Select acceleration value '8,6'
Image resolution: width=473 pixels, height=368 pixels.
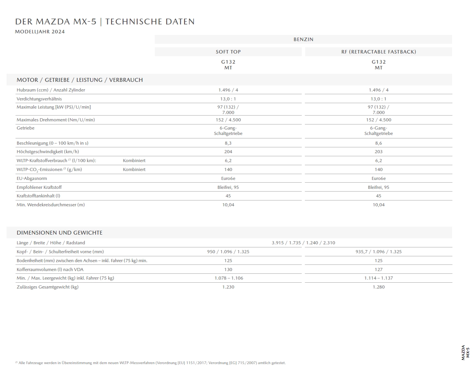[x=379, y=143]
